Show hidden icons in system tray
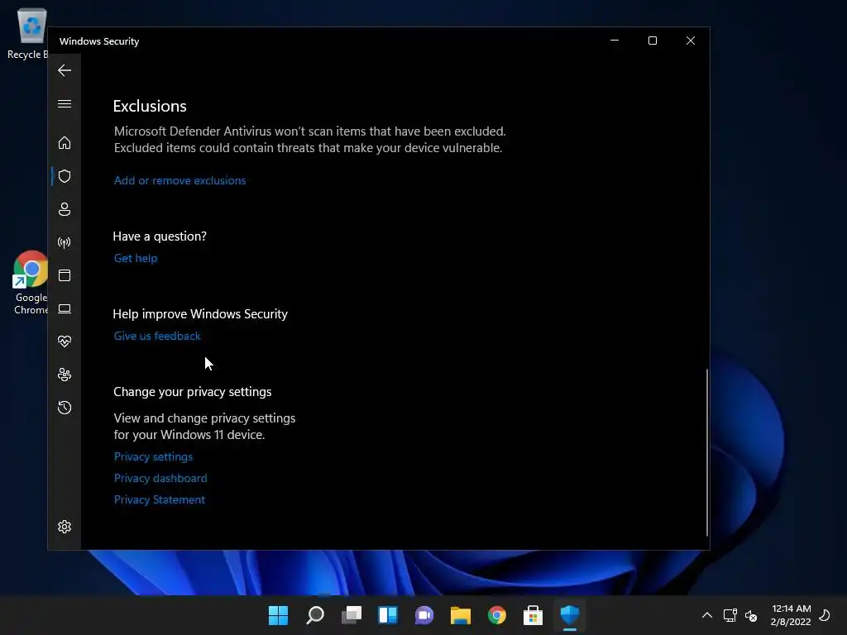The width and height of the screenshot is (847, 635). [706, 615]
